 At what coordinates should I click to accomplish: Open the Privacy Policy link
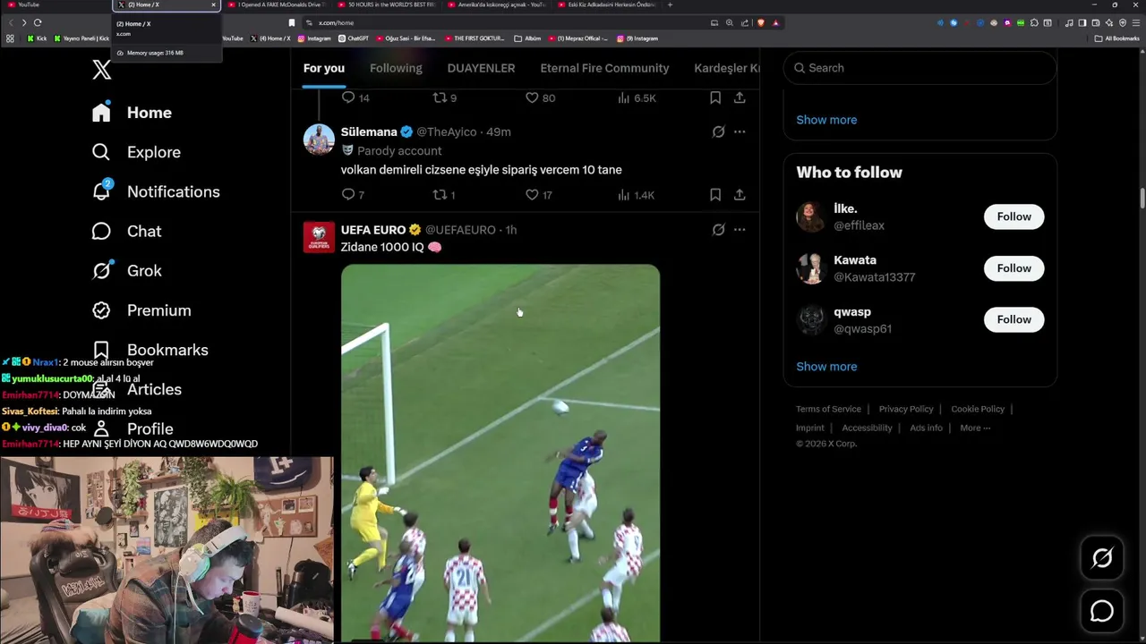[x=906, y=409]
